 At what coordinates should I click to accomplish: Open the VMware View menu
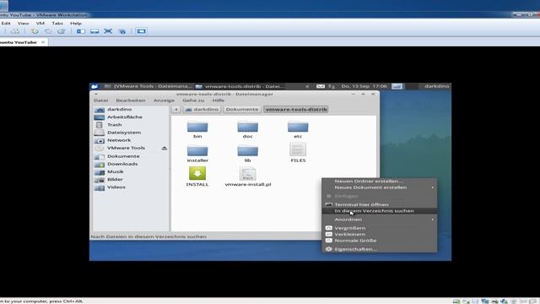(x=23, y=24)
